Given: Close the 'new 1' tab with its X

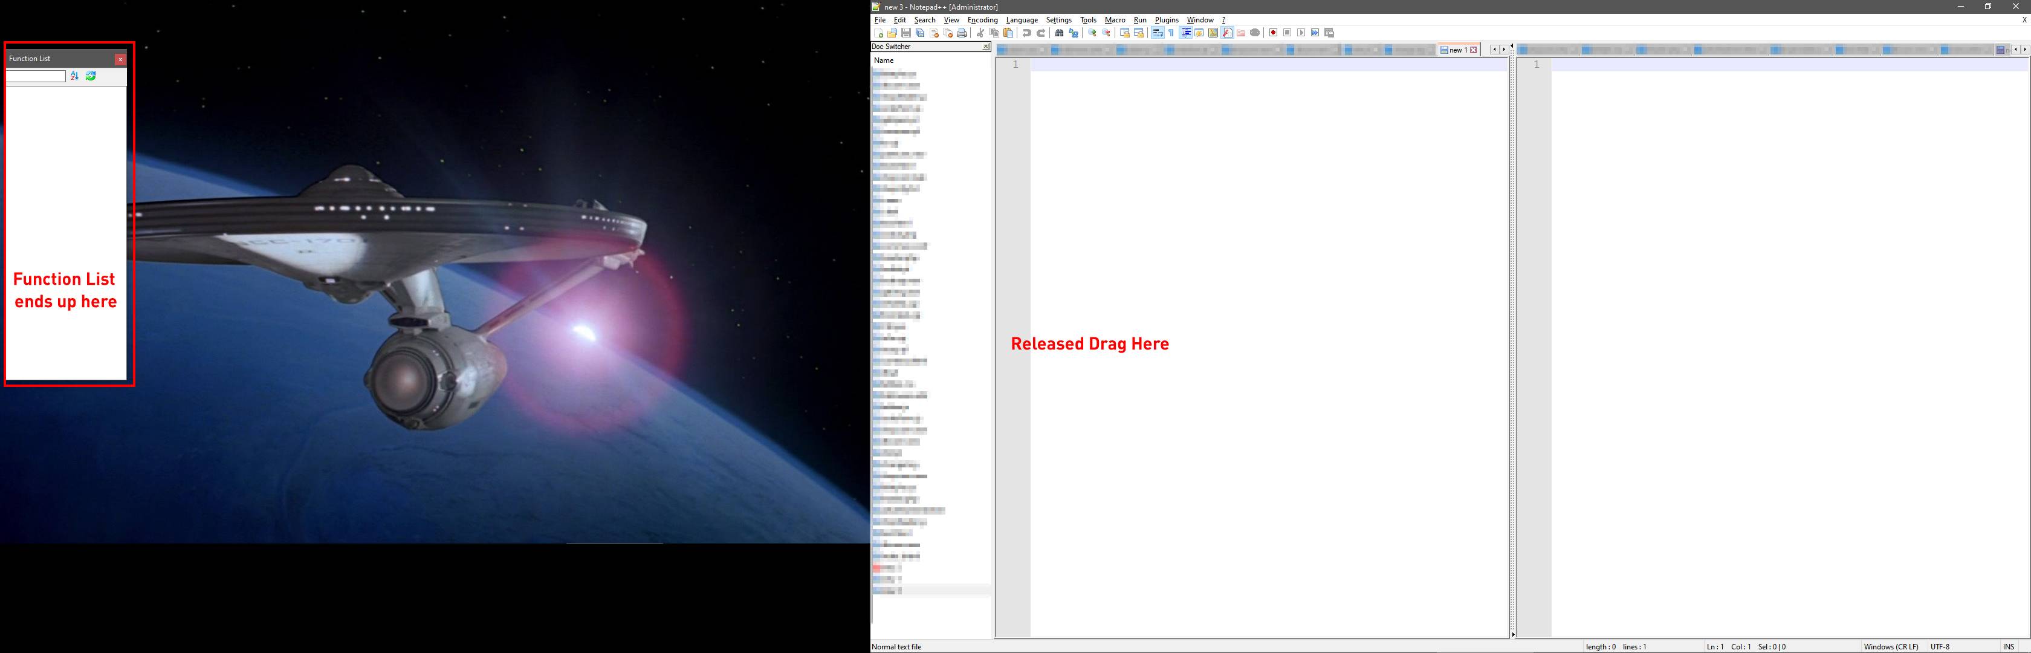Looking at the screenshot, I should tap(1474, 50).
